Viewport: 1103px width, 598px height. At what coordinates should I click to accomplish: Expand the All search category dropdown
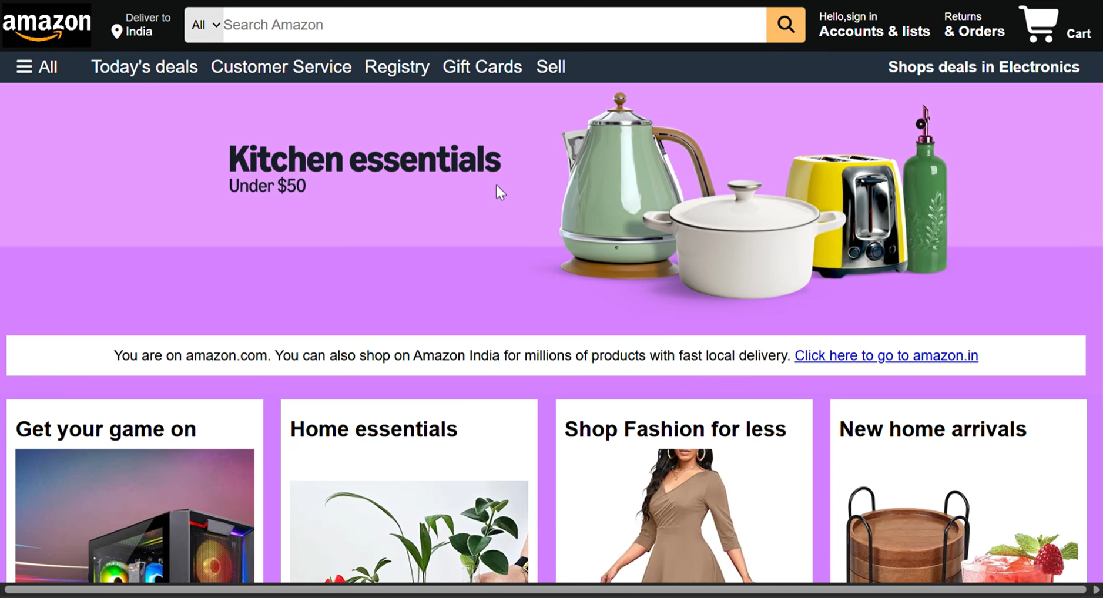[204, 25]
